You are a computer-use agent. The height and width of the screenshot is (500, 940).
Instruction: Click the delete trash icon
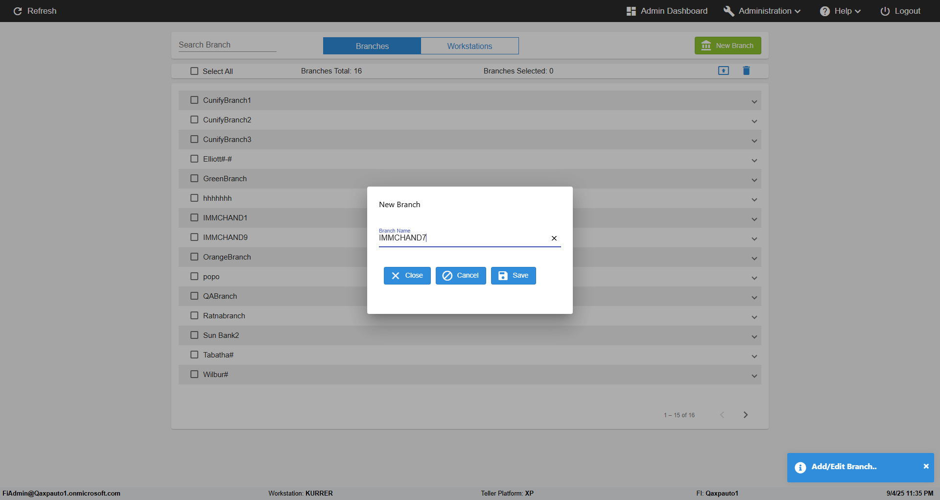[x=746, y=71]
